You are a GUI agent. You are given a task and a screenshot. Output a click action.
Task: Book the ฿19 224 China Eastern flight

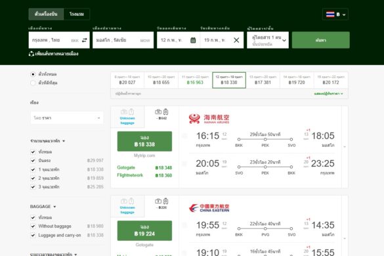coord(144,230)
